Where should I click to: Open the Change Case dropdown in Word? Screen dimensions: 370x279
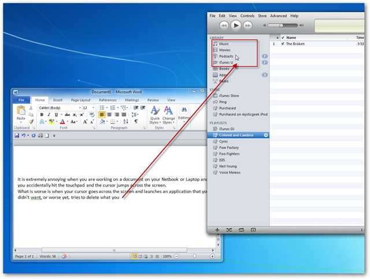[x=74, y=122]
